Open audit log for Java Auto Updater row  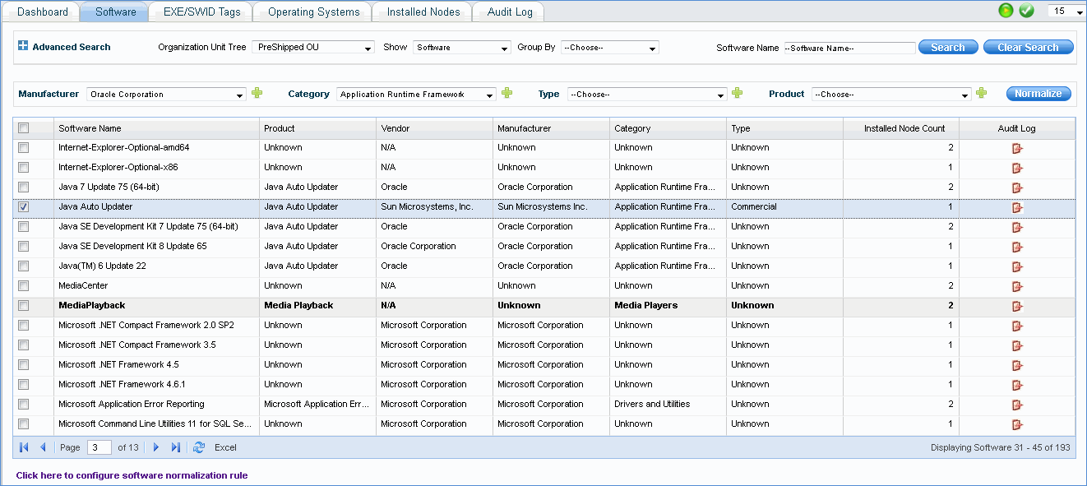[x=1017, y=207]
